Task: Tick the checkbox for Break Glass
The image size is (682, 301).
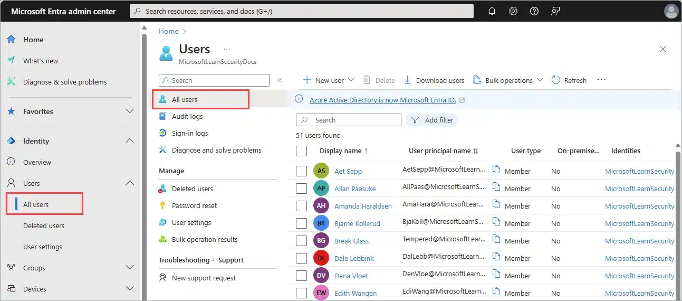Action: (x=301, y=241)
